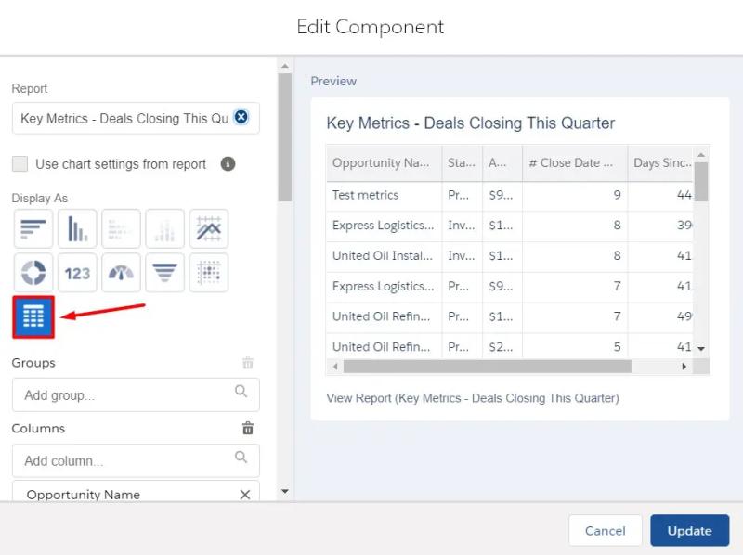
Task: Select the vertical column chart display type
Action: coord(77,229)
